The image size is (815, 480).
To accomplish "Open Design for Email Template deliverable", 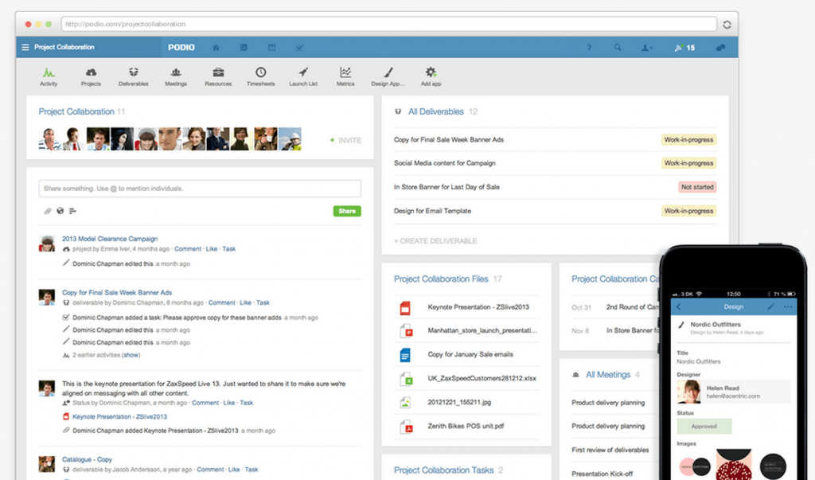I will point(432,211).
